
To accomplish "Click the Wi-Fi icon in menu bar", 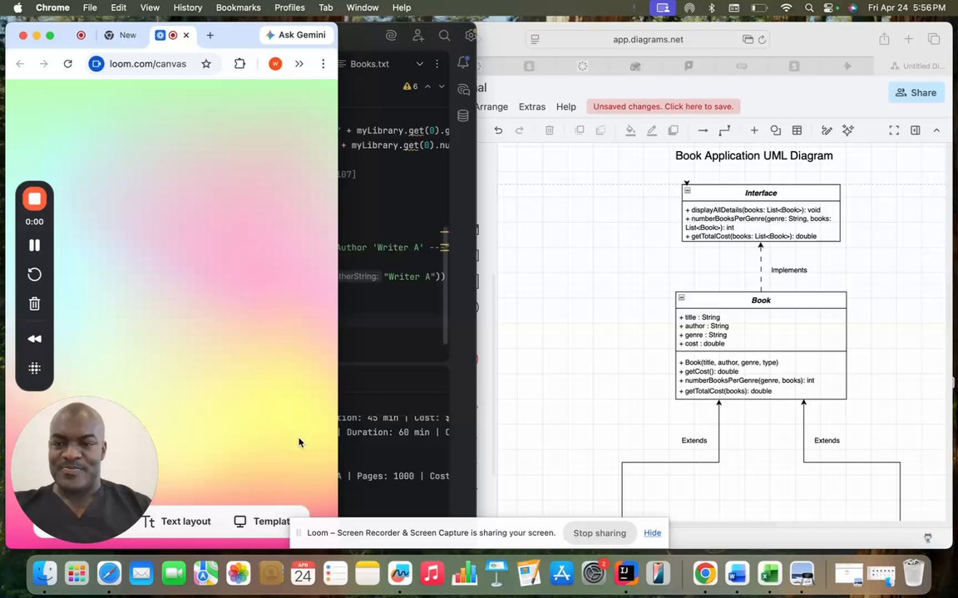I will pyautogui.click(x=786, y=7).
